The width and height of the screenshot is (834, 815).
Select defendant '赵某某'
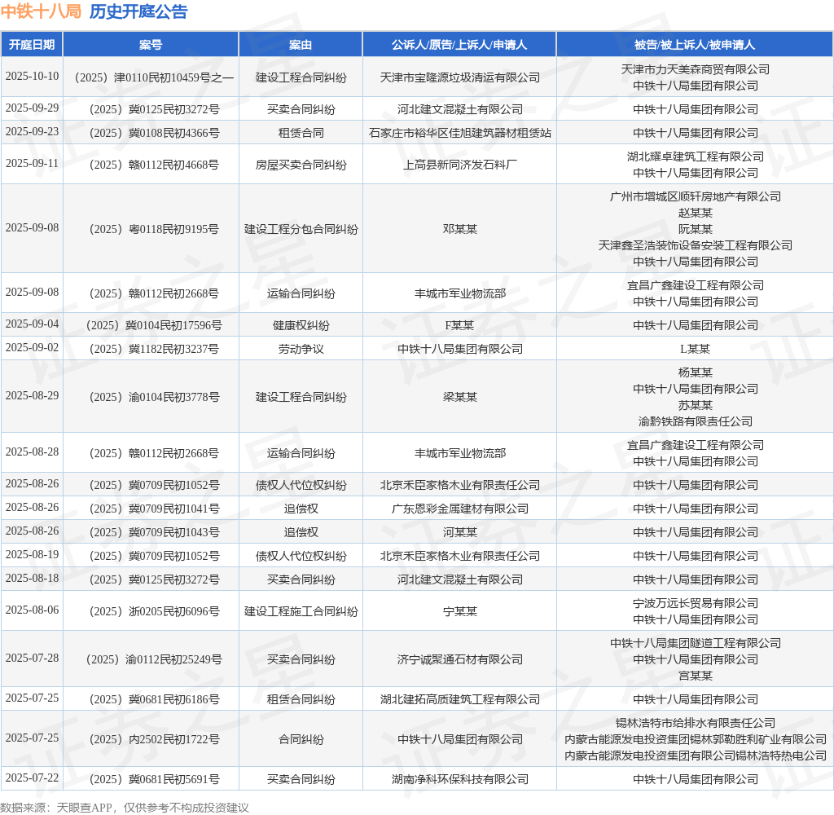coord(696,213)
